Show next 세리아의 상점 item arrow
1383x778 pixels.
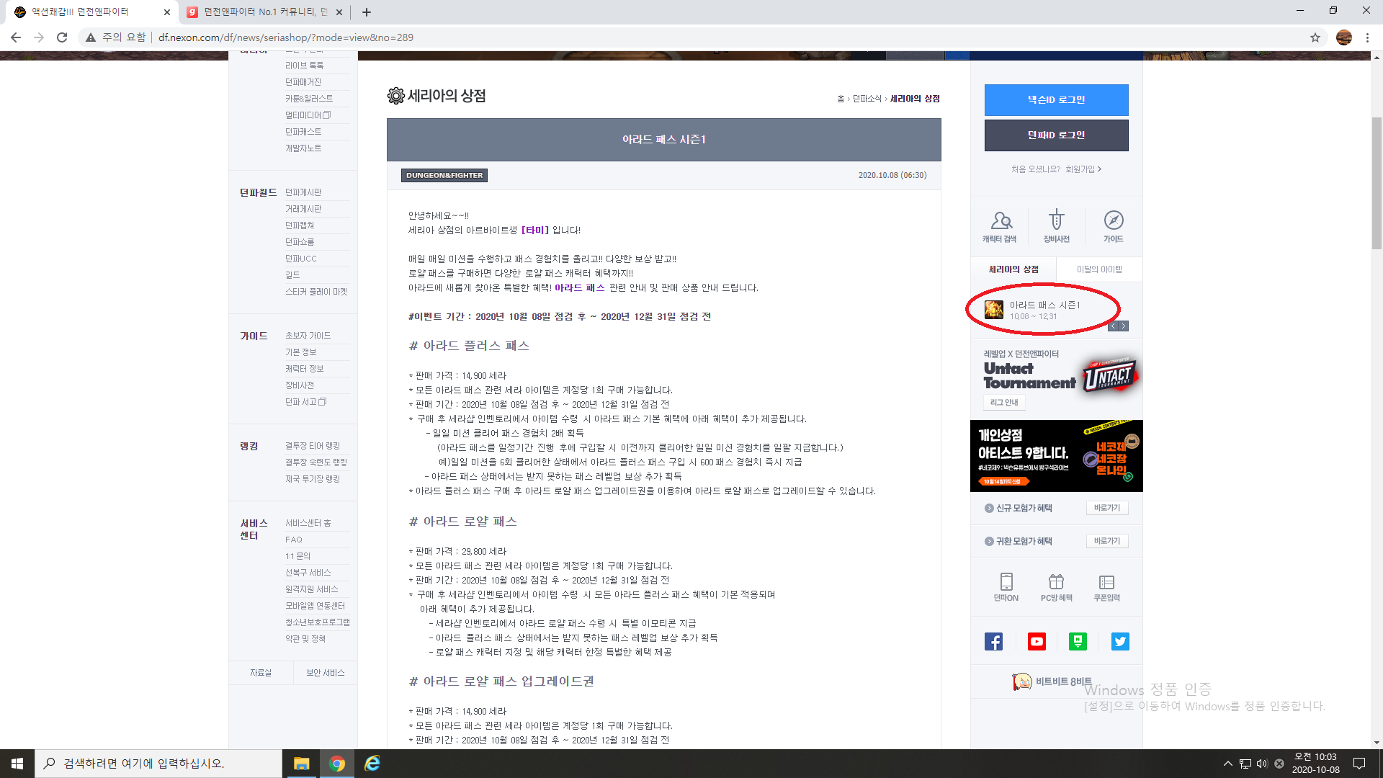click(1123, 326)
